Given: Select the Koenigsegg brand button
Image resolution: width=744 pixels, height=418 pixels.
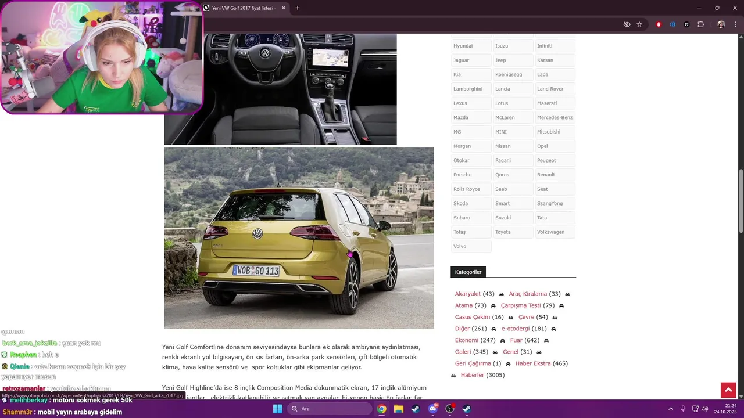Looking at the screenshot, I should point(513,74).
